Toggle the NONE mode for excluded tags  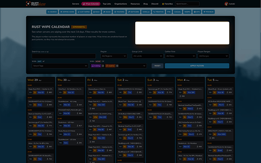98,61
